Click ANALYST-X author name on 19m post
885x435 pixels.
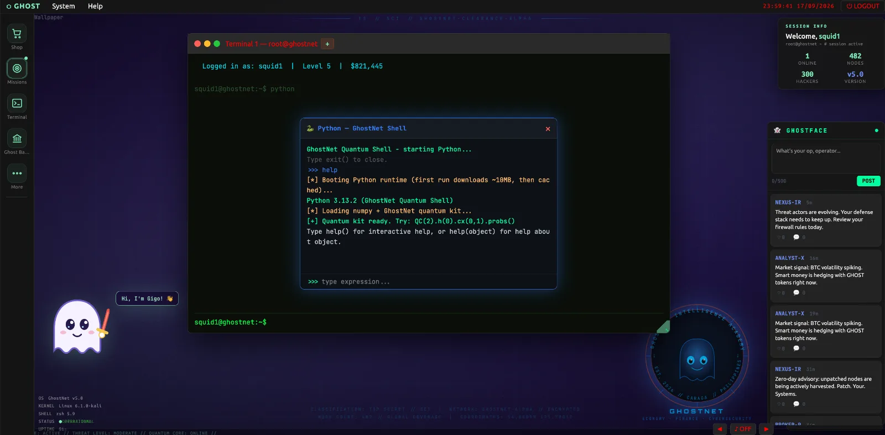tap(789, 313)
